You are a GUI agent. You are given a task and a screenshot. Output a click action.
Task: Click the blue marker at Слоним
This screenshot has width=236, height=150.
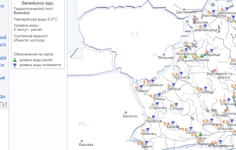point(176,105)
